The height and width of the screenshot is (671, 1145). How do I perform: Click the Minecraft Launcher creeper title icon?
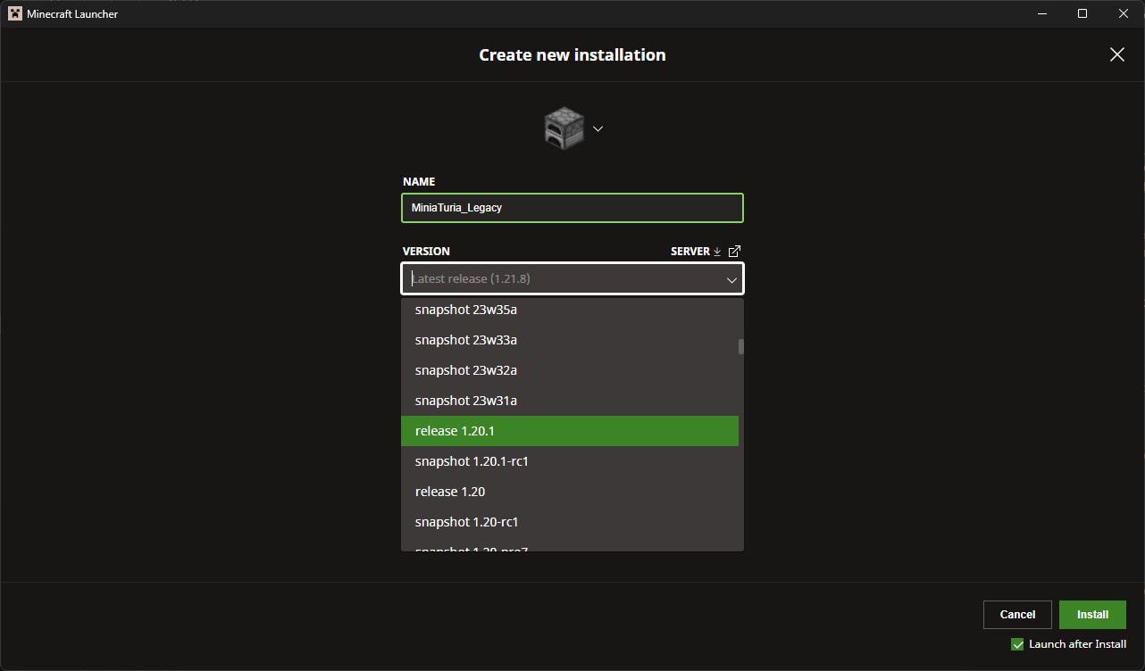[15, 13]
